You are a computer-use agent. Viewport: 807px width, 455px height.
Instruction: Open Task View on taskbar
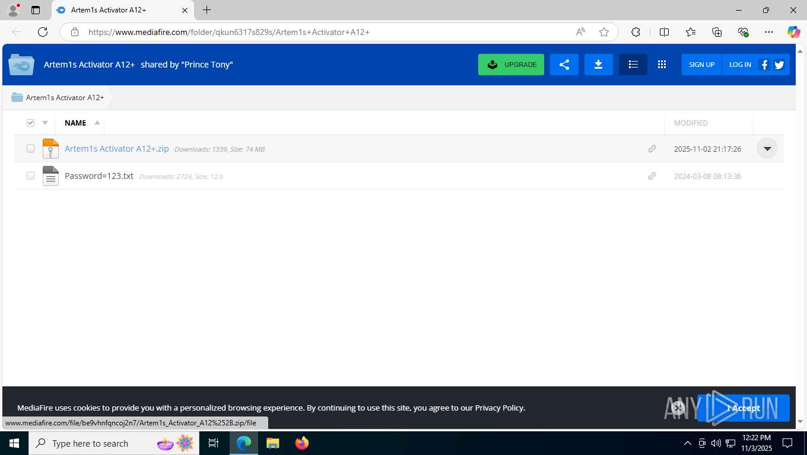coord(214,443)
